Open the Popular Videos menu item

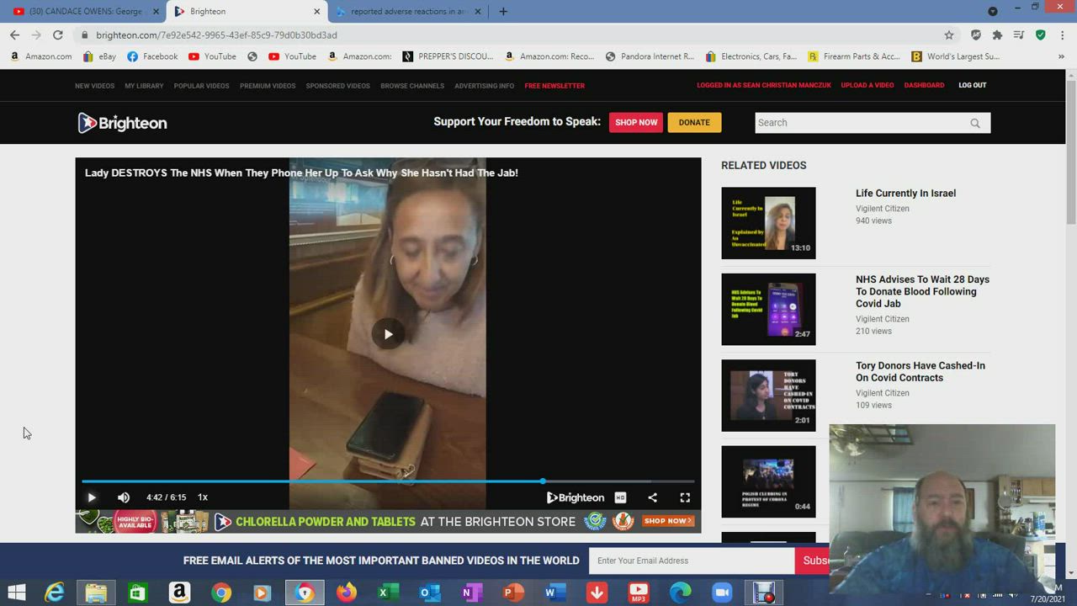tap(201, 86)
